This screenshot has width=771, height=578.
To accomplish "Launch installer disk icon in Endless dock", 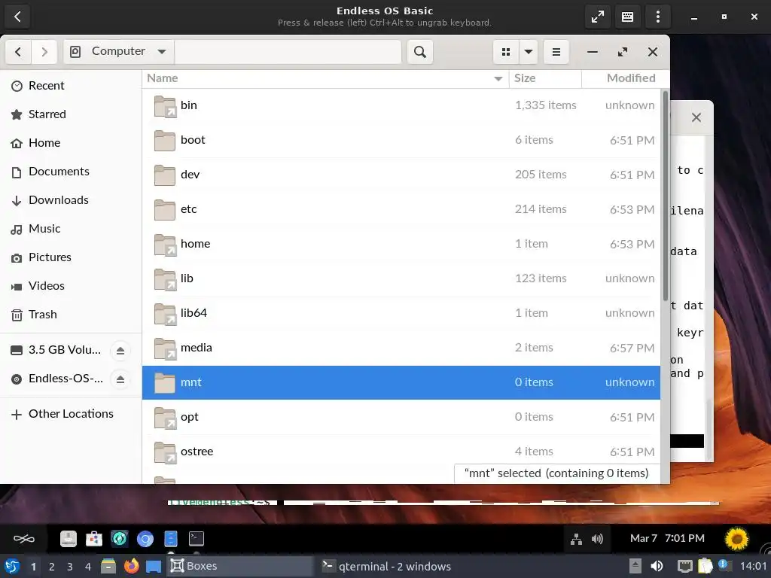I will [x=69, y=539].
